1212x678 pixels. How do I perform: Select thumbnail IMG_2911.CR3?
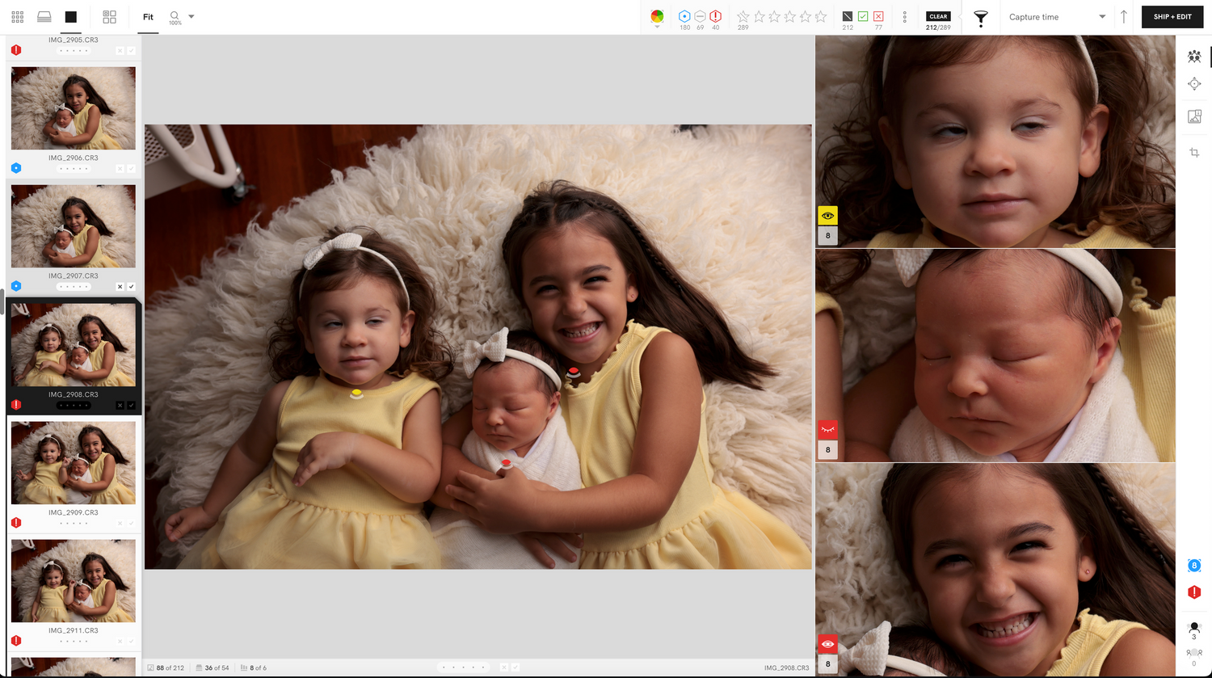[x=74, y=581]
